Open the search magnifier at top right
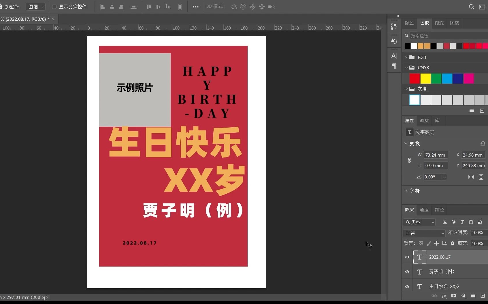Viewport: 488px width, 304px height. (472, 7)
